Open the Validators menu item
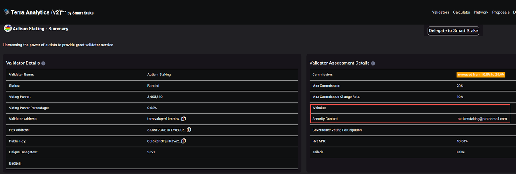The height and width of the screenshot is (174, 516). coord(441,12)
